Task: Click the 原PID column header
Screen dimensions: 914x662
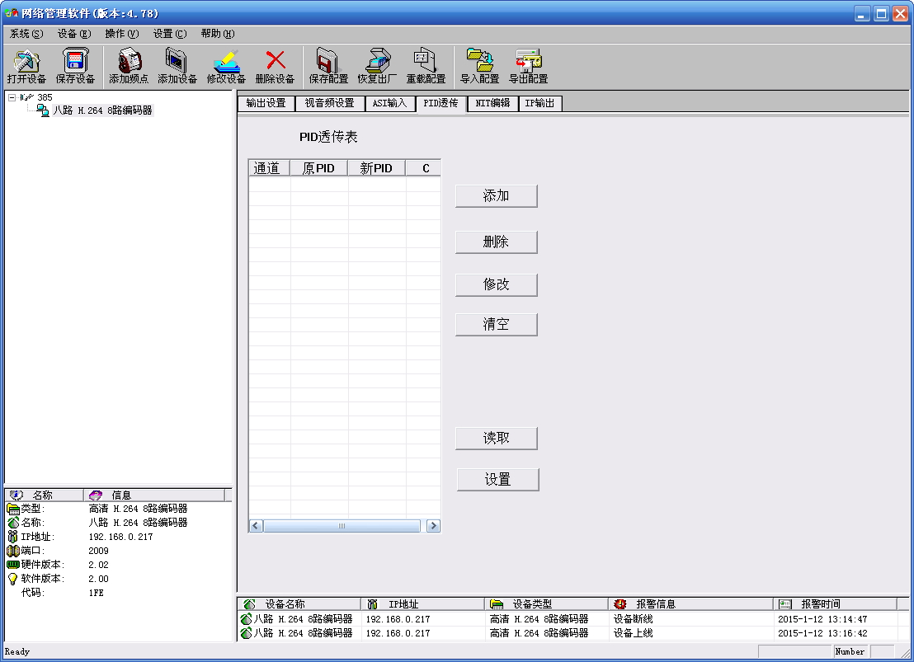Action: [318, 168]
